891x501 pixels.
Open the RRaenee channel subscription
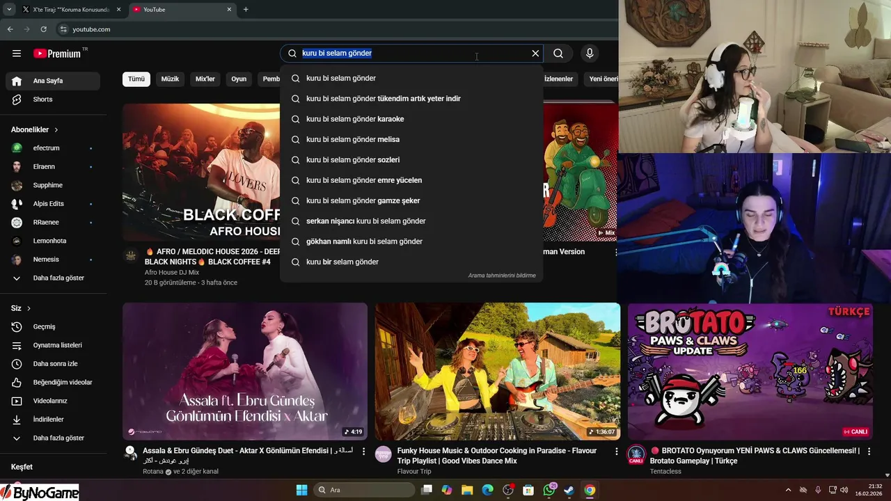[x=53, y=223]
